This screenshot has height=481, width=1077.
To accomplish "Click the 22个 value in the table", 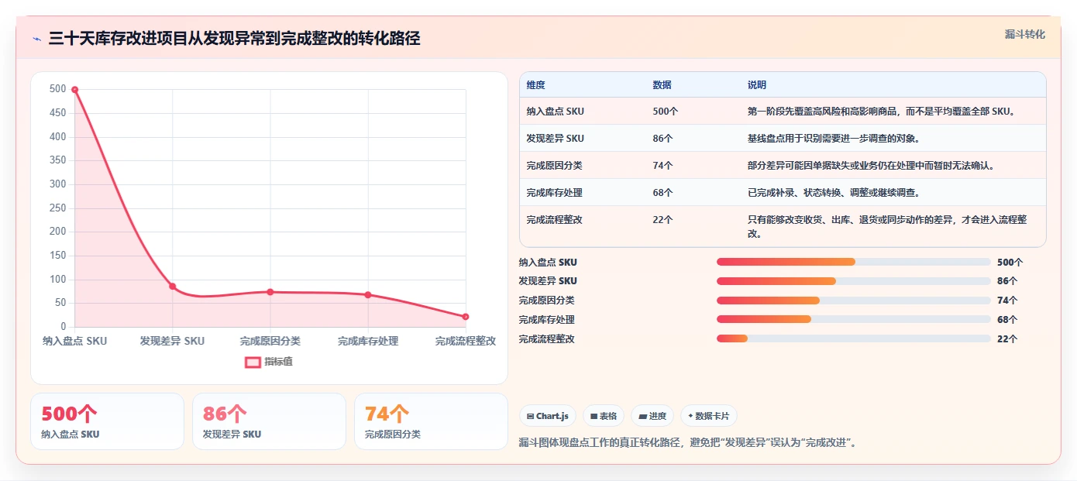I will (662, 220).
